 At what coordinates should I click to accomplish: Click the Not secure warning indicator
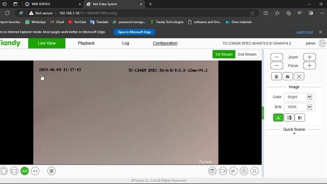pos(41,13)
